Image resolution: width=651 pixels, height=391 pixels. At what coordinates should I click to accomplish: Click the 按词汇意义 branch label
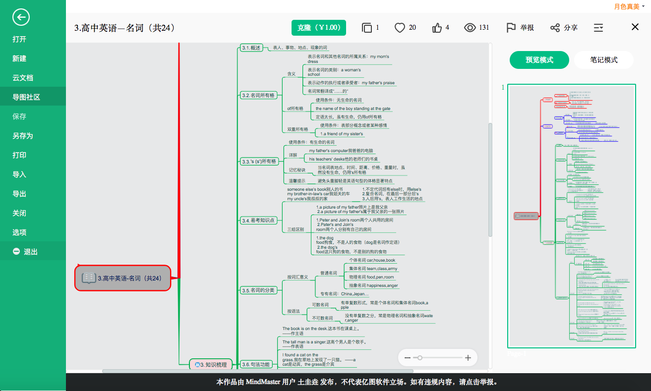click(x=298, y=277)
